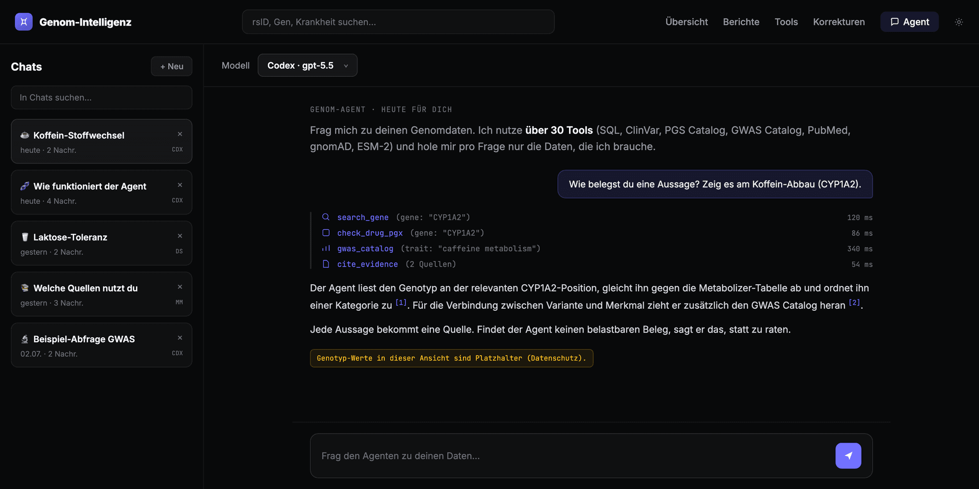Go to the Übersicht page
The height and width of the screenshot is (489, 979).
coord(686,22)
